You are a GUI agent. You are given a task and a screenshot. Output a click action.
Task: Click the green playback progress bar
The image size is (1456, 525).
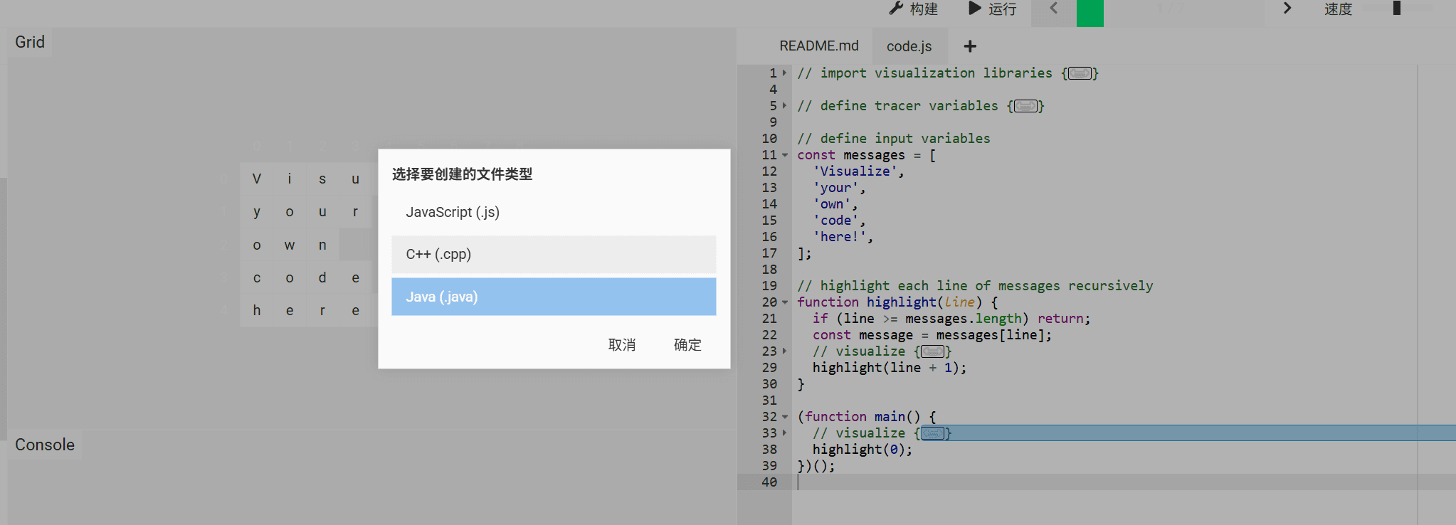tap(1090, 13)
